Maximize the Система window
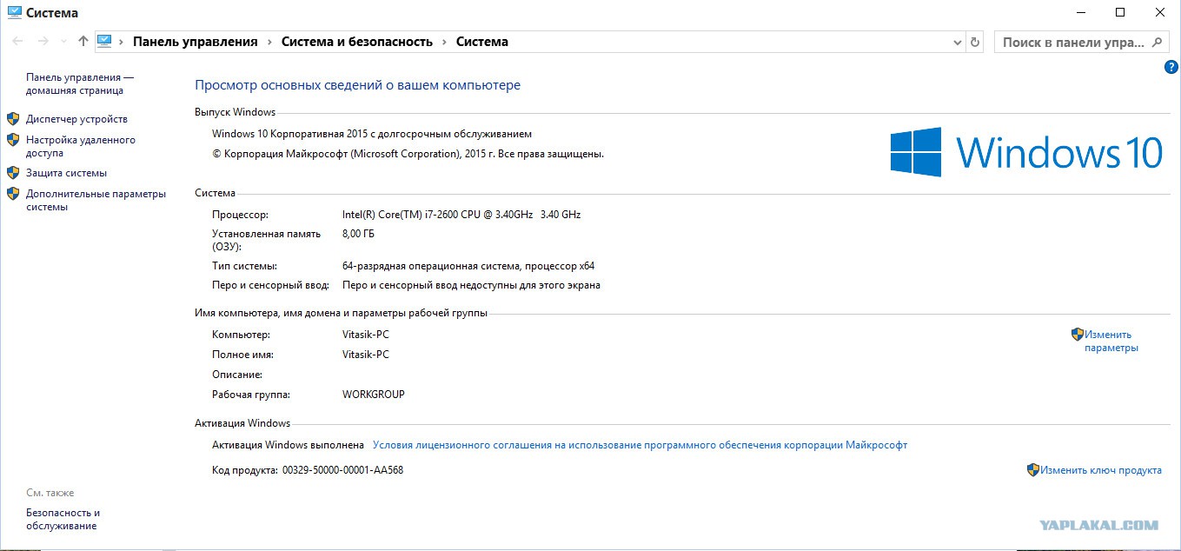1181x551 pixels. 1120,12
